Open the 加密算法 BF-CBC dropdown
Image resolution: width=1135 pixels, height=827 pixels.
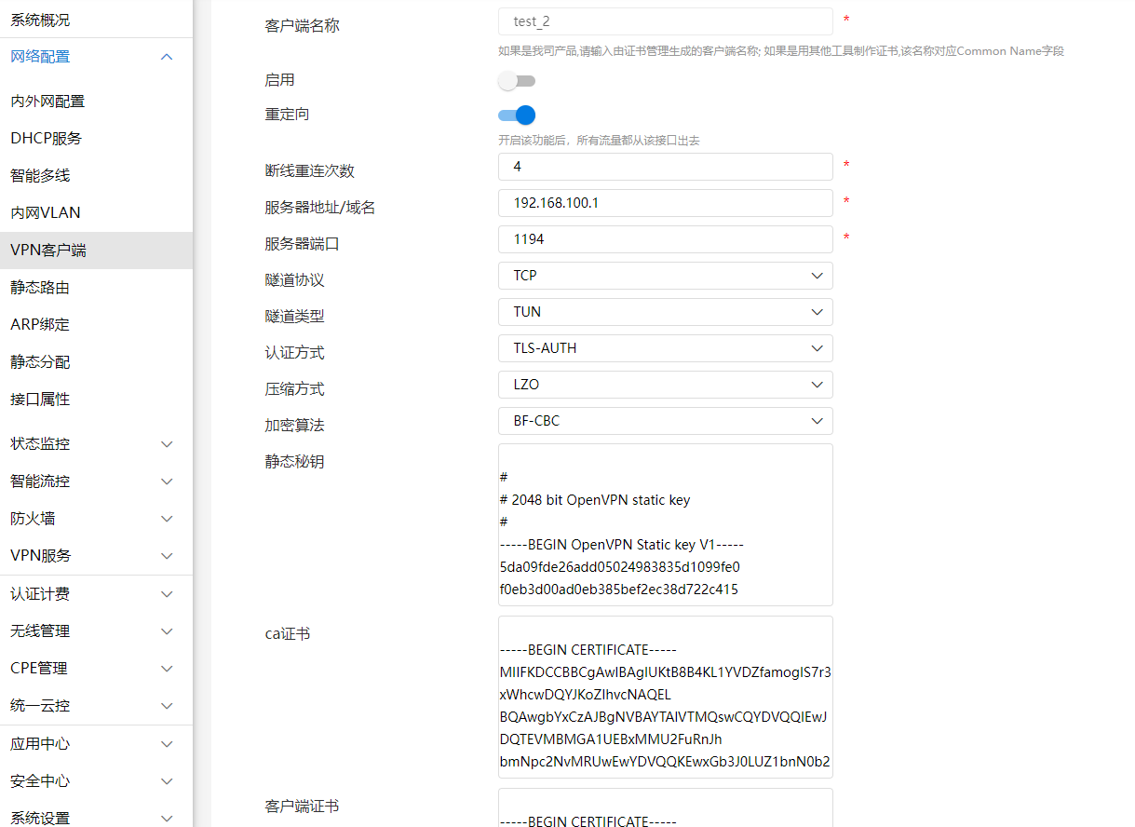click(x=665, y=421)
